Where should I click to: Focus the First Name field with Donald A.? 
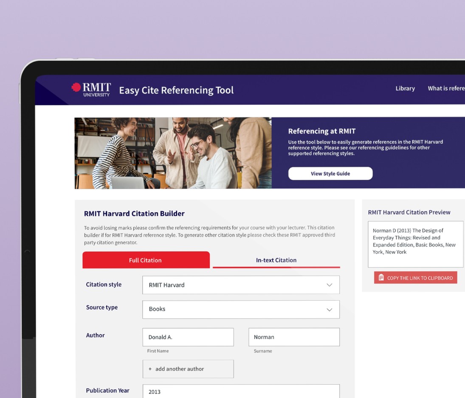[188, 337]
